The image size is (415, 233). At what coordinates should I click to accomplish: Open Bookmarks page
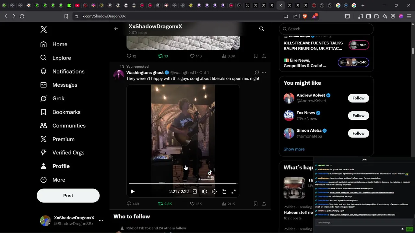pos(60,112)
